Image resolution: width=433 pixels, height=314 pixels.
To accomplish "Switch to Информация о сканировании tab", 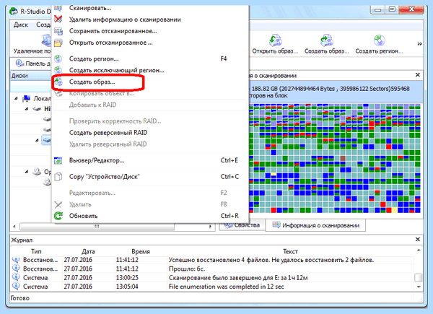I will click(315, 225).
